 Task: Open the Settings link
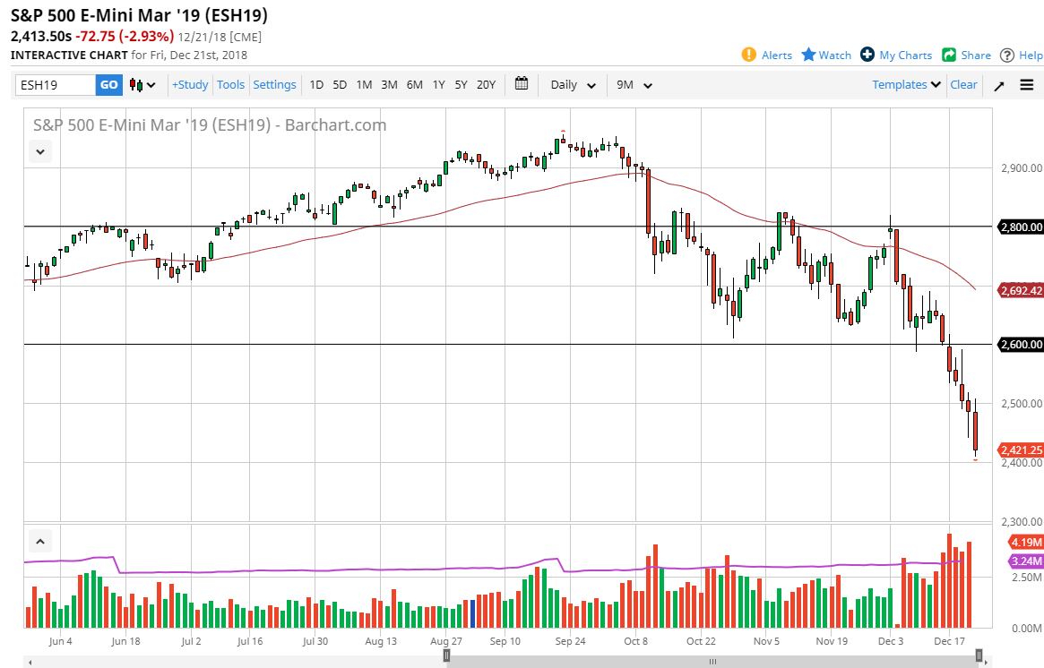pos(274,84)
